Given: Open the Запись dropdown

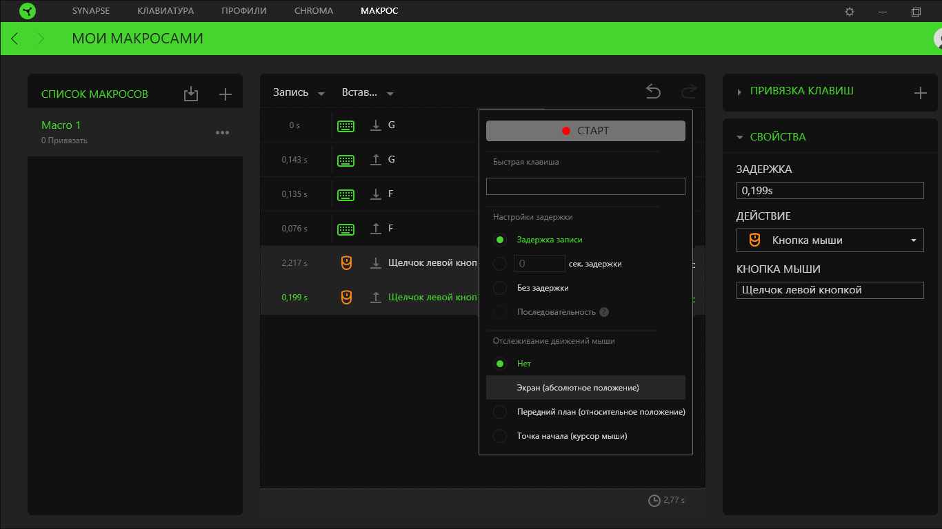Looking at the screenshot, I should pos(299,92).
